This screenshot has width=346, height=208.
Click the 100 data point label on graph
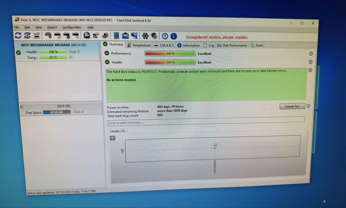click(x=215, y=145)
